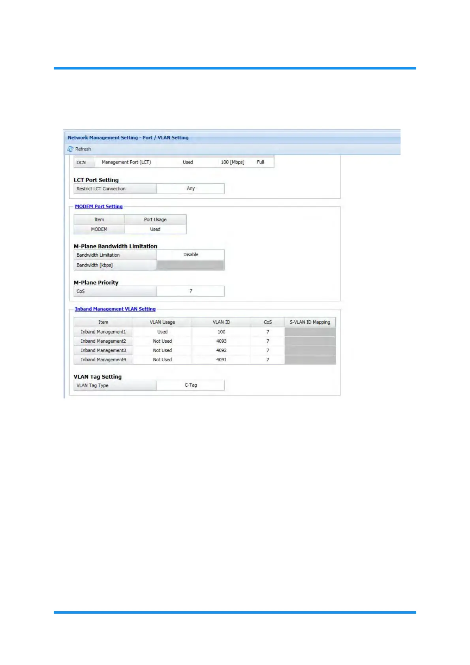This screenshot has width=470, height=665.
Task: Click the Full duplex cell
Action: coord(260,162)
